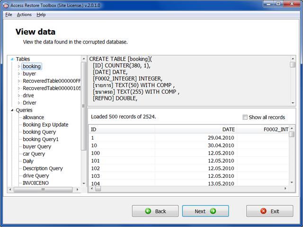This screenshot has width=303, height=227.
Task: Select the buyer table in tree
Action: [x=29, y=74]
